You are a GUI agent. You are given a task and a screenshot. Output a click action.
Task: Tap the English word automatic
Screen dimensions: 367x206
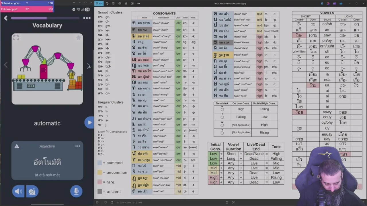(47, 123)
